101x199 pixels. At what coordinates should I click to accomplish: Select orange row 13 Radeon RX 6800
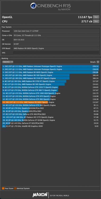tap(51, 102)
